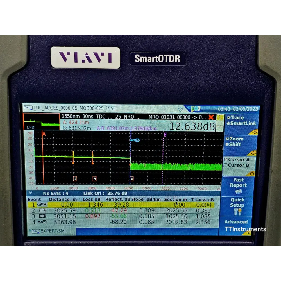This screenshot has height=281, width=281.
Task: Click the A: 424.25m cursor value
Action: click(76, 123)
